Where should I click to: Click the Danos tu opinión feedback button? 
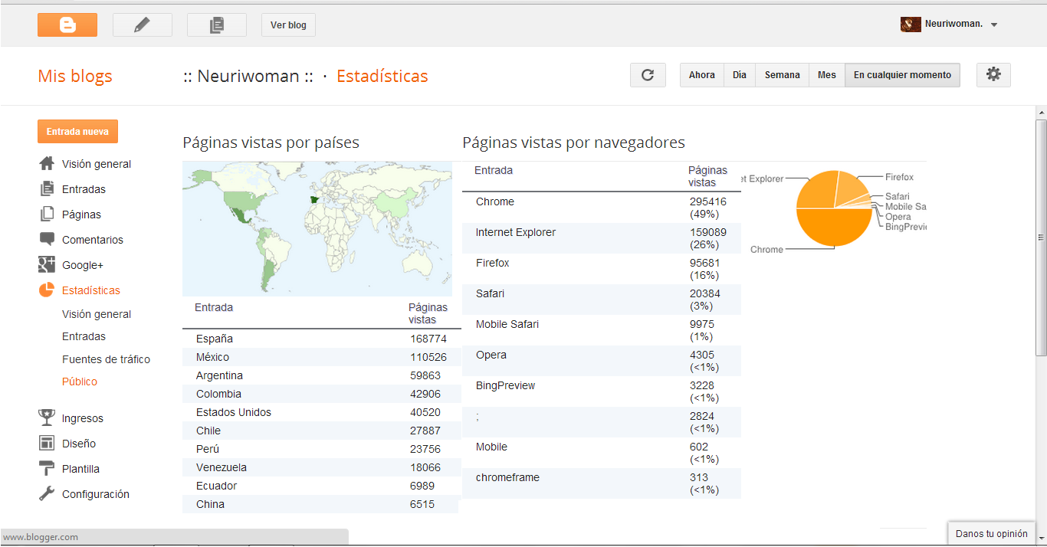point(991,534)
